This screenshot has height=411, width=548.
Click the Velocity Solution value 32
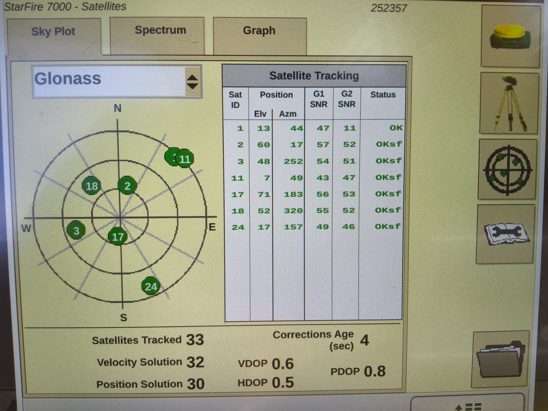click(195, 362)
